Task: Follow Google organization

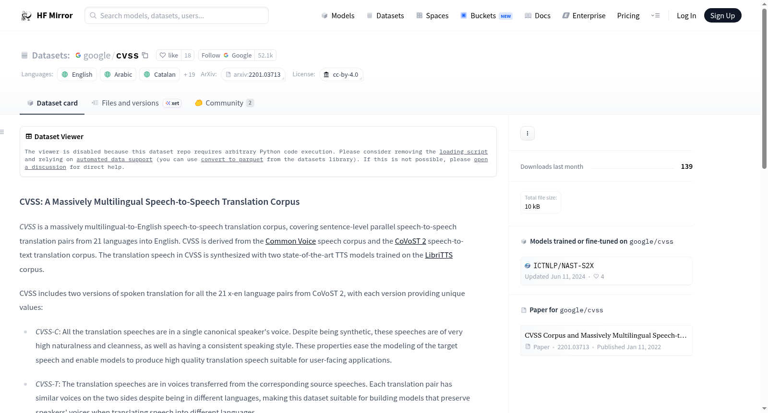Action: point(227,55)
